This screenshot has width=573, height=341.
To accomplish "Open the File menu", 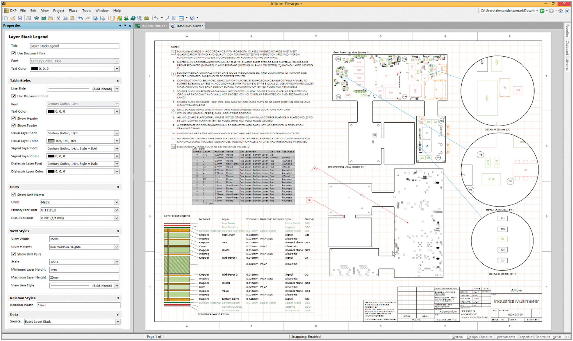I will (x=23, y=11).
